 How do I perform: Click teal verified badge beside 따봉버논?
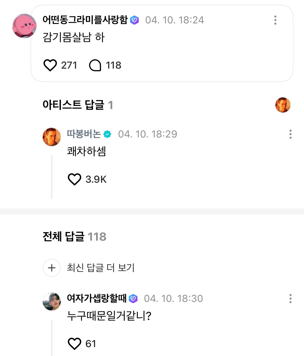pos(108,134)
